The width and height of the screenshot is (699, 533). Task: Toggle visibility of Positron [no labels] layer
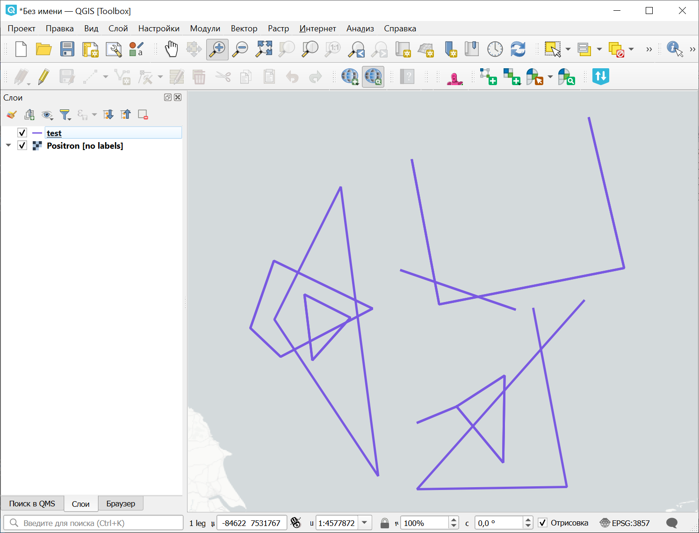[22, 146]
